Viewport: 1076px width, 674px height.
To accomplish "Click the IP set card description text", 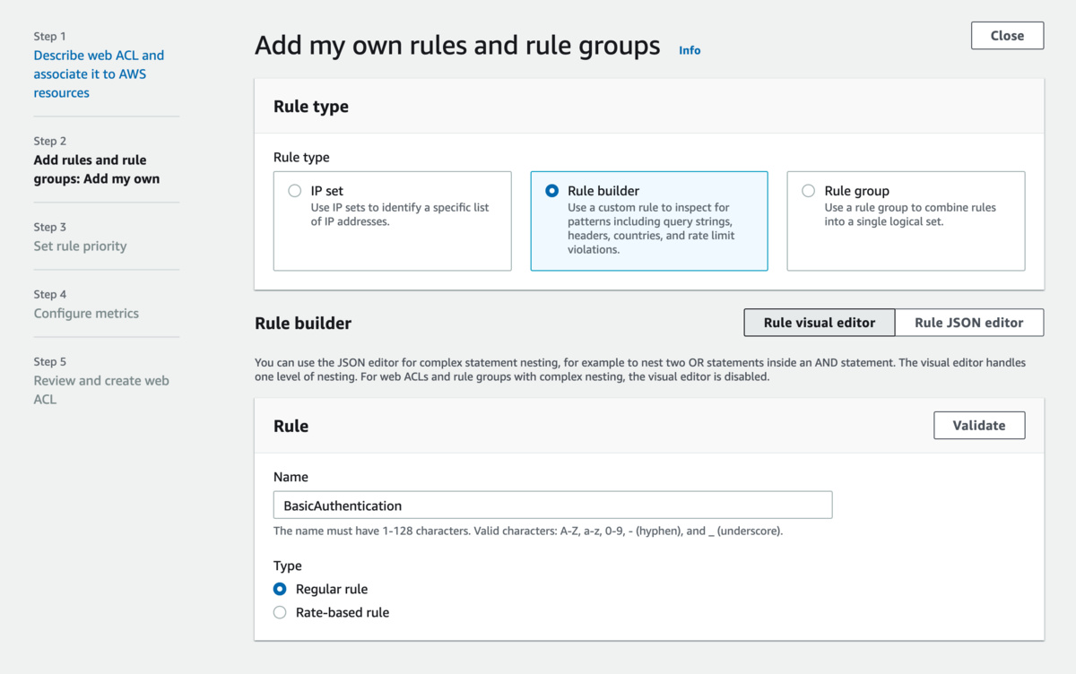I will click(399, 214).
